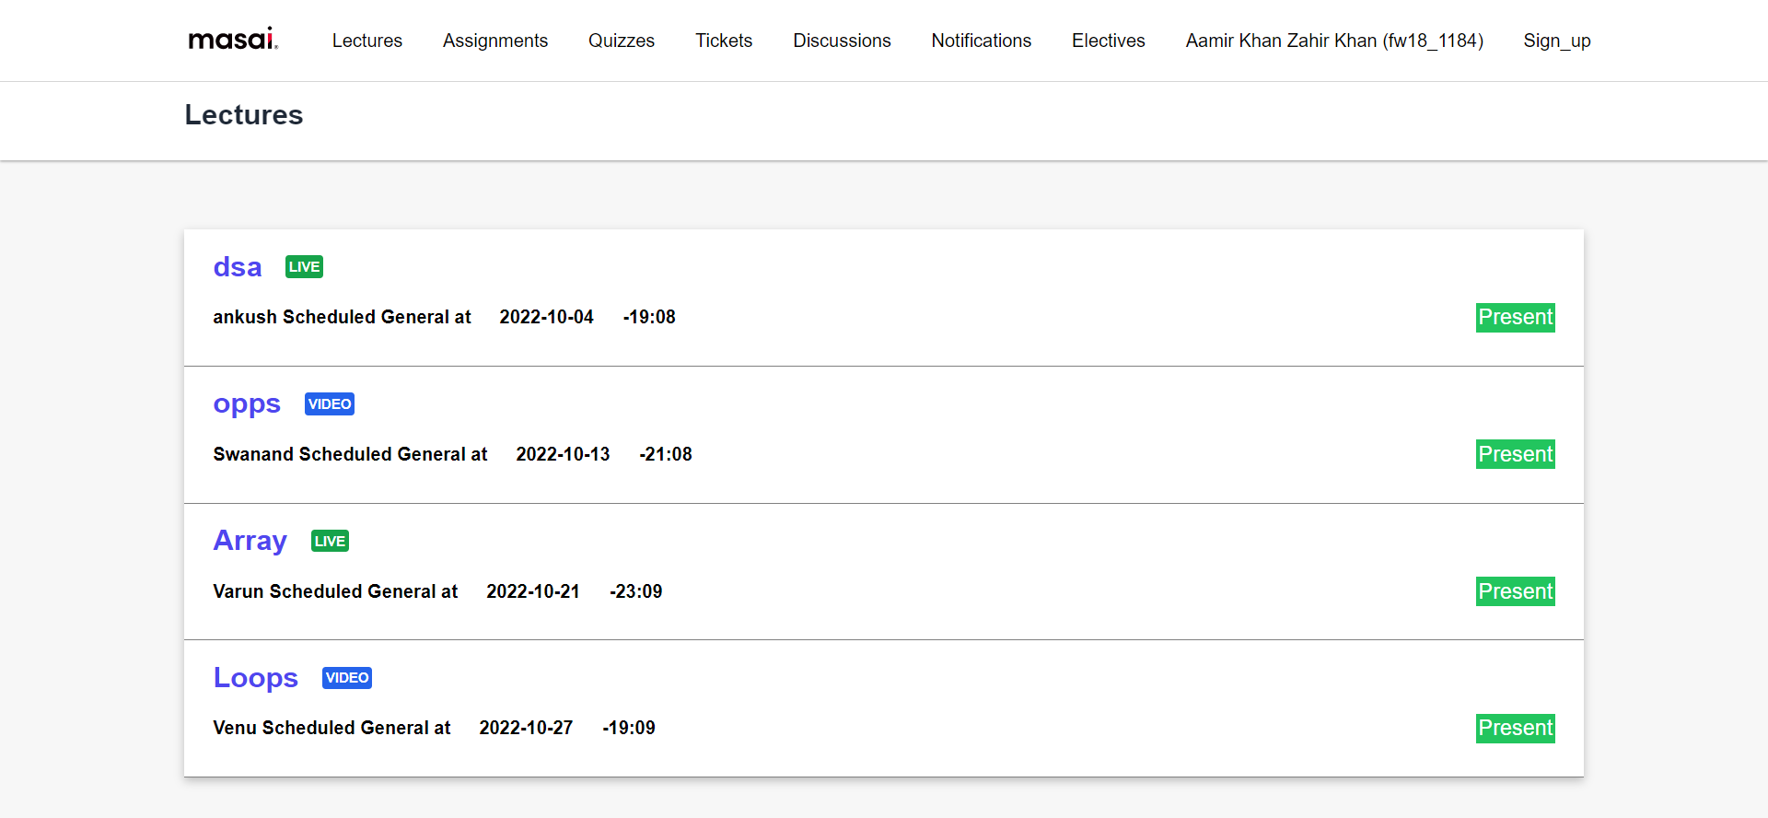The height and width of the screenshot is (818, 1768).
Task: Navigate to Tickets
Action: coord(723,41)
